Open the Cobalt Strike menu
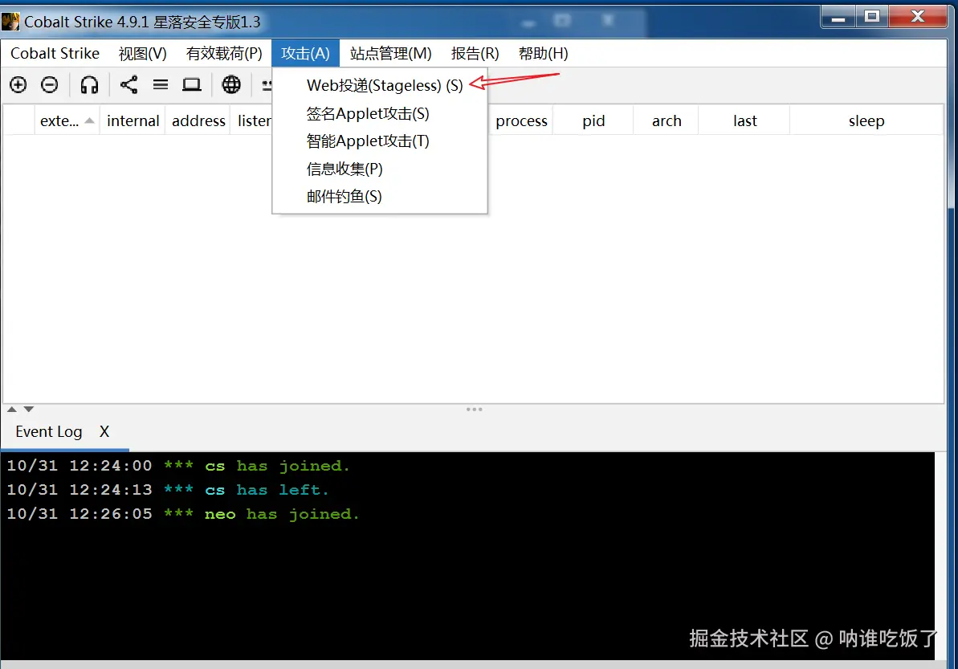The width and height of the screenshot is (958, 669). point(55,54)
